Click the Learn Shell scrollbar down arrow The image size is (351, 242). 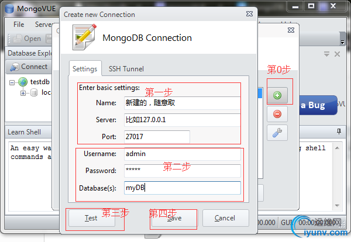point(338,206)
